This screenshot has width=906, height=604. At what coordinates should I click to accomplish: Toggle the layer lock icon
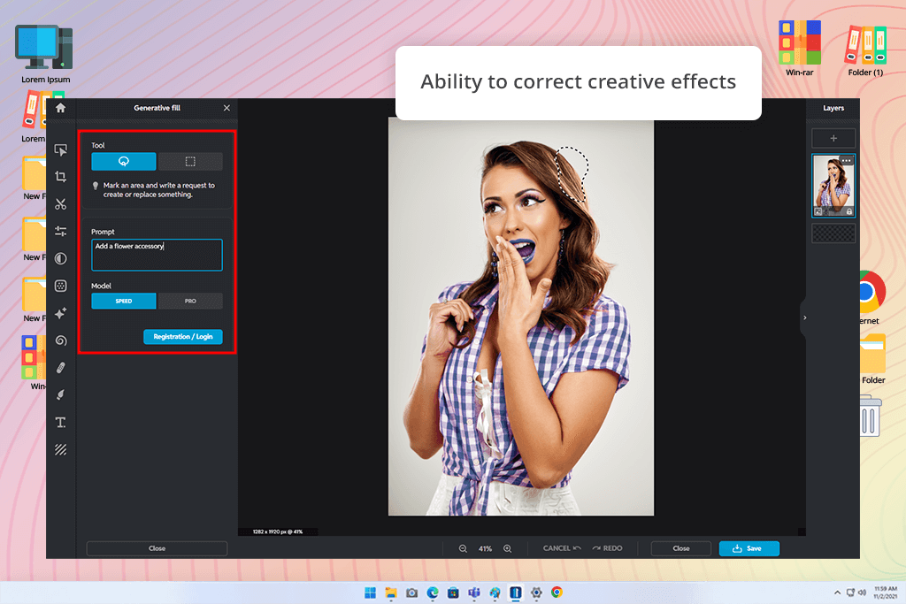pos(848,211)
